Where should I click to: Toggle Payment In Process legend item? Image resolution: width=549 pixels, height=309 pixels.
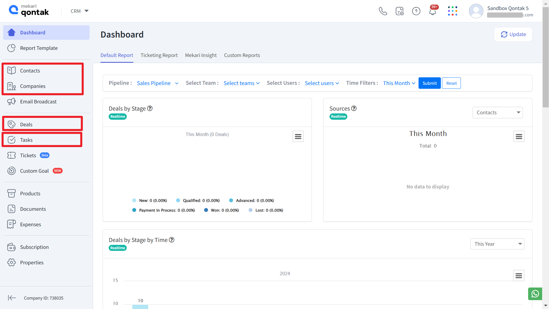click(x=164, y=210)
